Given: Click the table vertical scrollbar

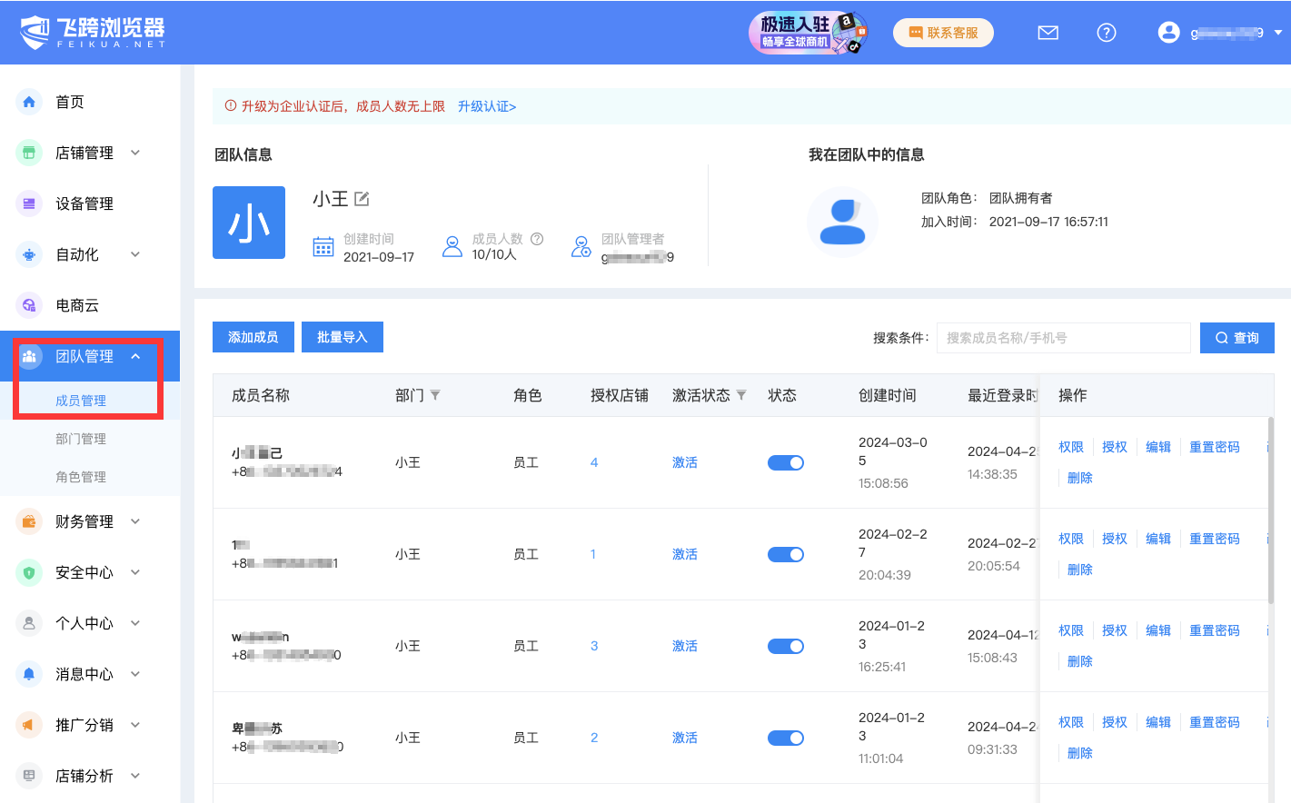Looking at the screenshot, I should pos(1271,510).
